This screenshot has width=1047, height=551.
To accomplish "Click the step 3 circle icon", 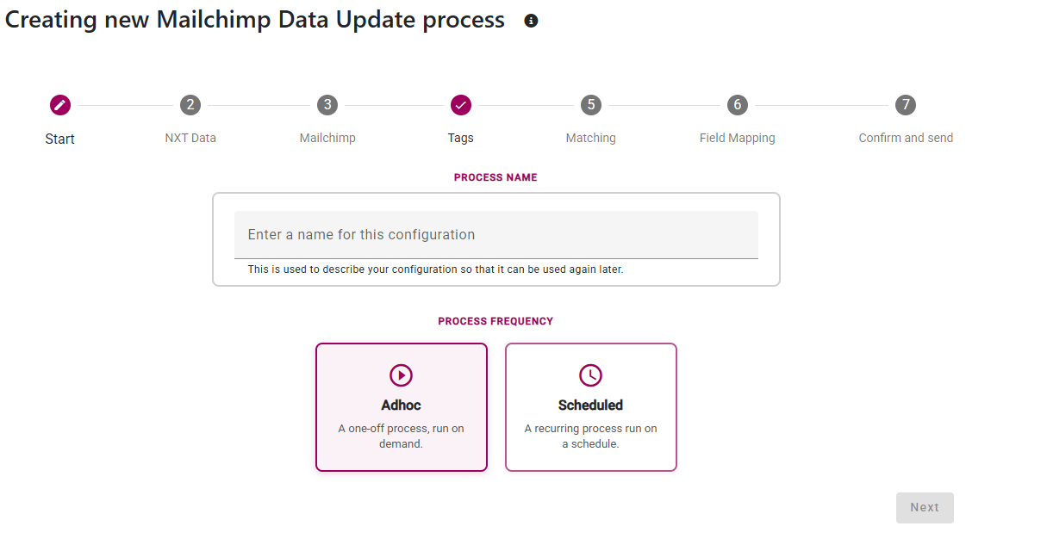I will [x=327, y=105].
